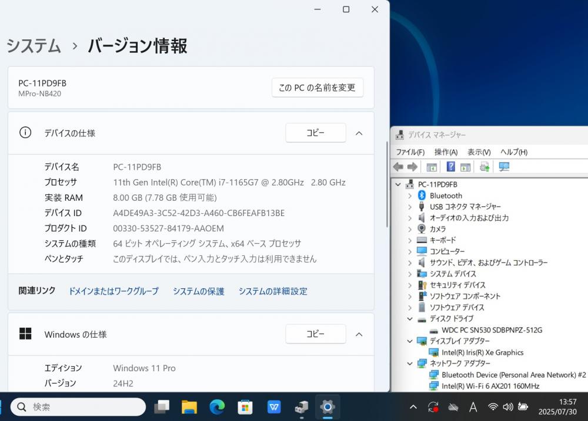Click the speaker icon beside サウンド、ビデオ、およびゲーム コントローラー
588x421 pixels.
(422, 262)
